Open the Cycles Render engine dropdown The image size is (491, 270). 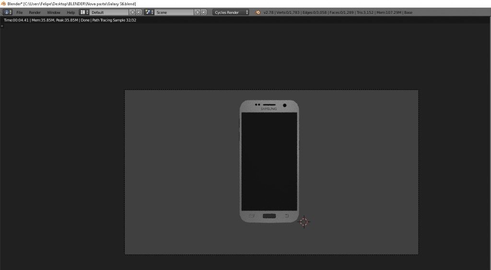point(231,12)
